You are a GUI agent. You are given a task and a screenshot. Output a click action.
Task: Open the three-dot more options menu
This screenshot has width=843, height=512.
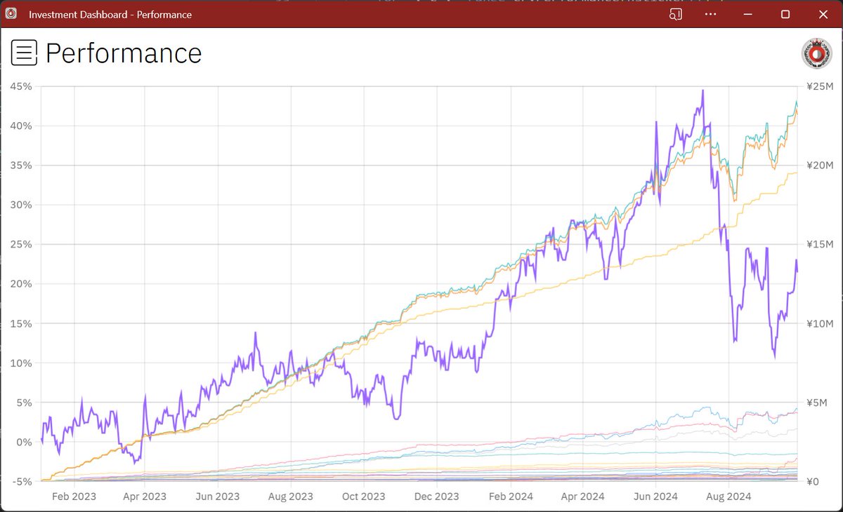tap(710, 14)
